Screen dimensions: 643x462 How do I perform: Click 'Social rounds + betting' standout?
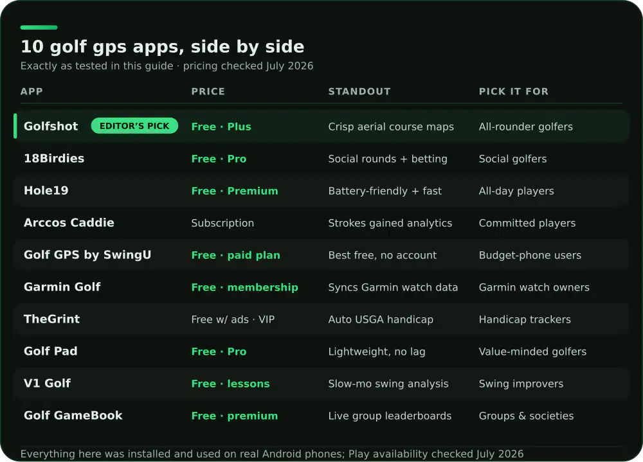(x=388, y=159)
